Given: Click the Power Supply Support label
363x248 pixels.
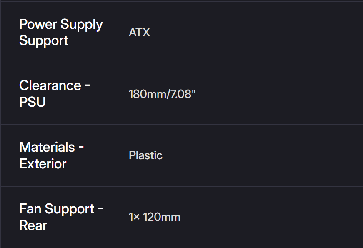Looking at the screenshot, I should [x=61, y=33].
